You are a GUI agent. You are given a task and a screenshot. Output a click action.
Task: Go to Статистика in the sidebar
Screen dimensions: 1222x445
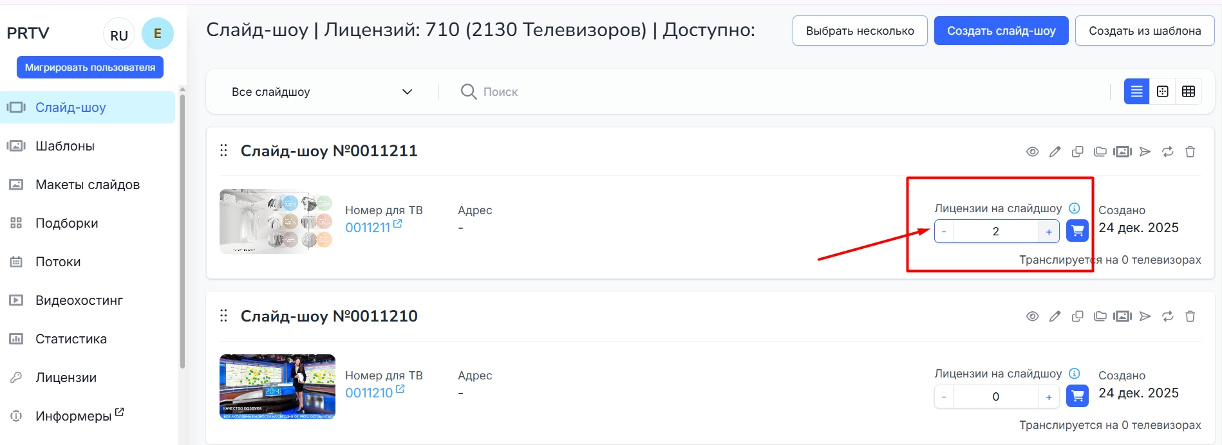pos(71,339)
